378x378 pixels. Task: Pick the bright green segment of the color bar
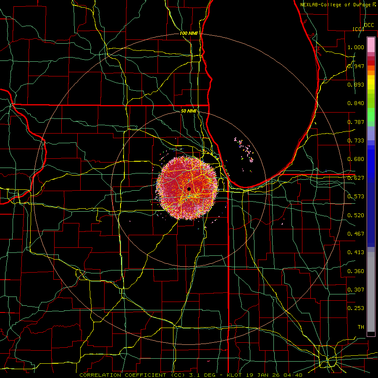click(x=371, y=115)
